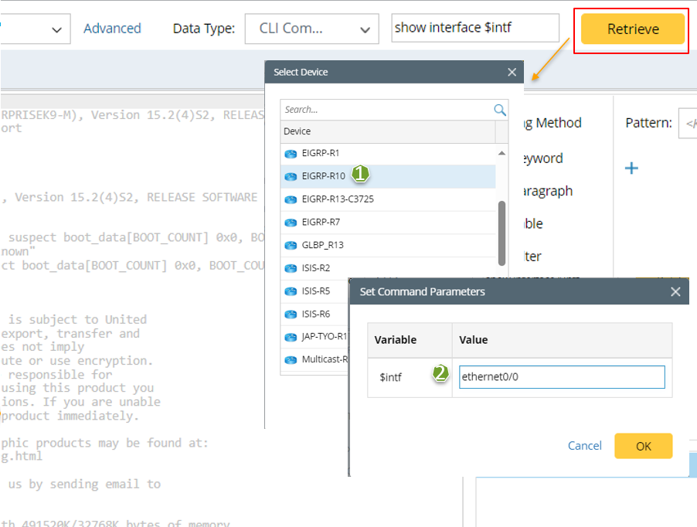Select the Multicast-R device row
Image resolution: width=697 pixels, height=527 pixels.
click(314, 359)
